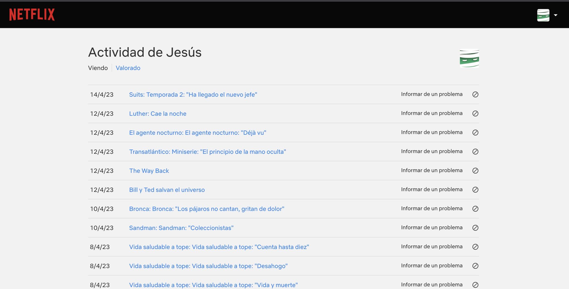Hide Luther: Cae la noche from history

coord(475,114)
